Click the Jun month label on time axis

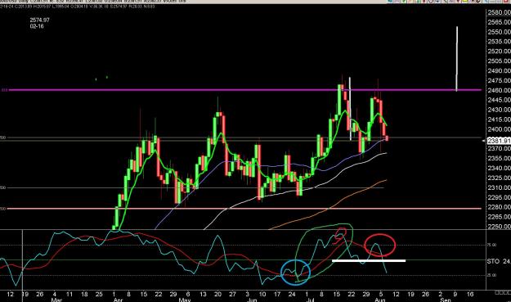coord(252,300)
